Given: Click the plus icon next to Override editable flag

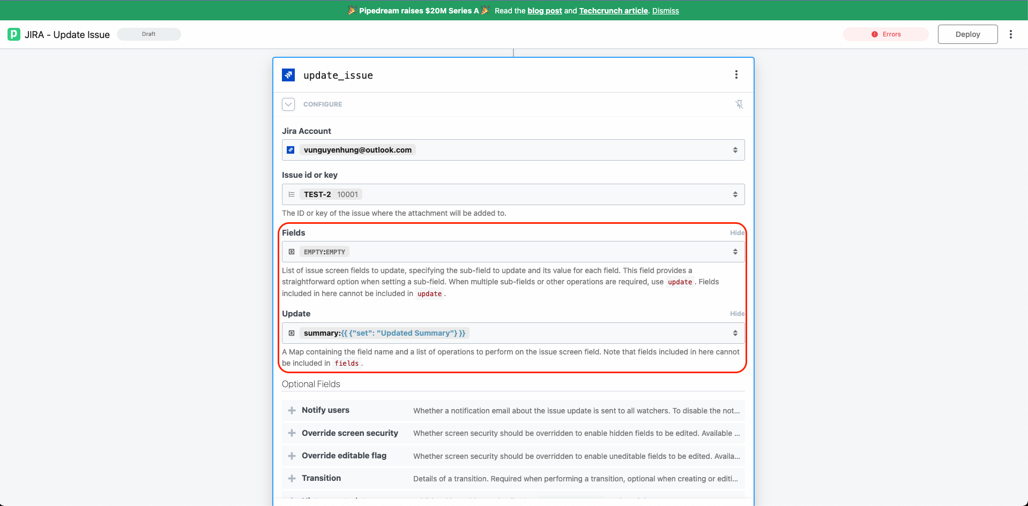Looking at the screenshot, I should [x=292, y=456].
